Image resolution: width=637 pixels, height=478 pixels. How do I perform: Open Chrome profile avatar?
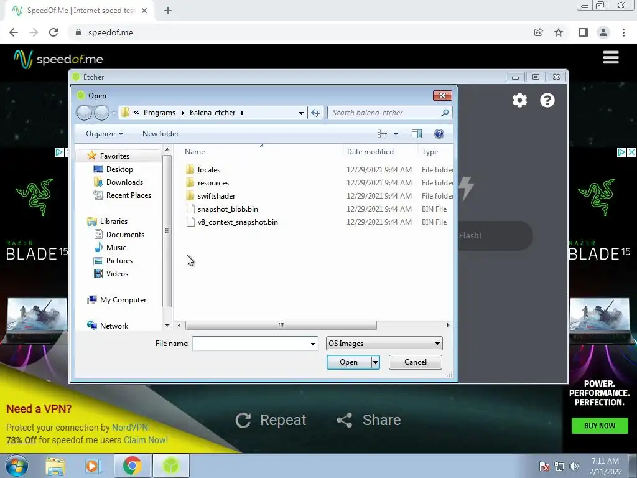coord(603,32)
